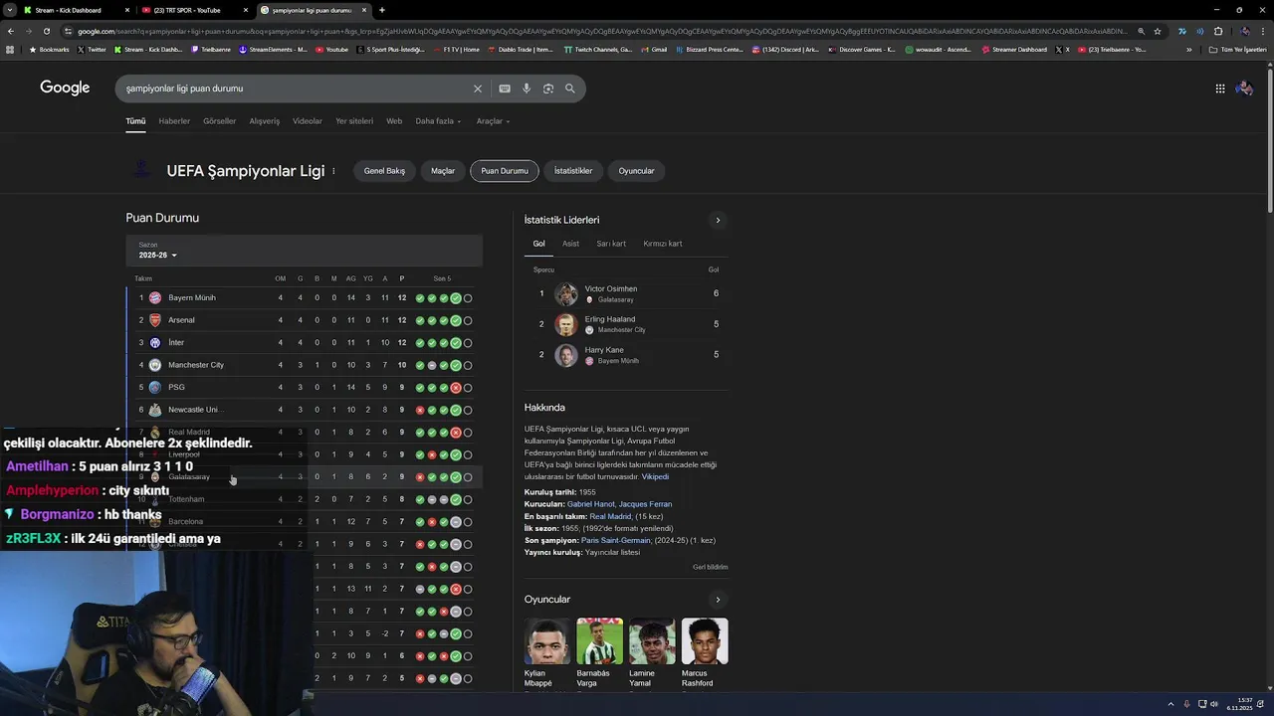1274x716 pixels.
Task: Bookmark this page with the star icon
Action: click(1158, 31)
